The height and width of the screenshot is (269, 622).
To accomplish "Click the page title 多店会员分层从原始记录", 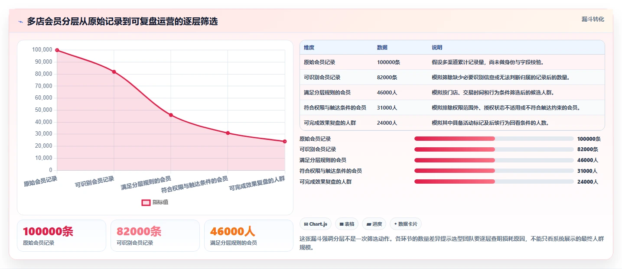I will [122, 22].
